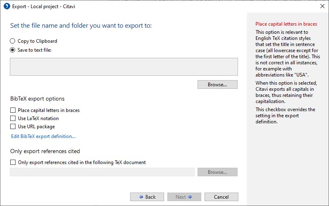Enable Place capital letters in braces
Viewport: 329px width, 206px height.
coord(13,110)
